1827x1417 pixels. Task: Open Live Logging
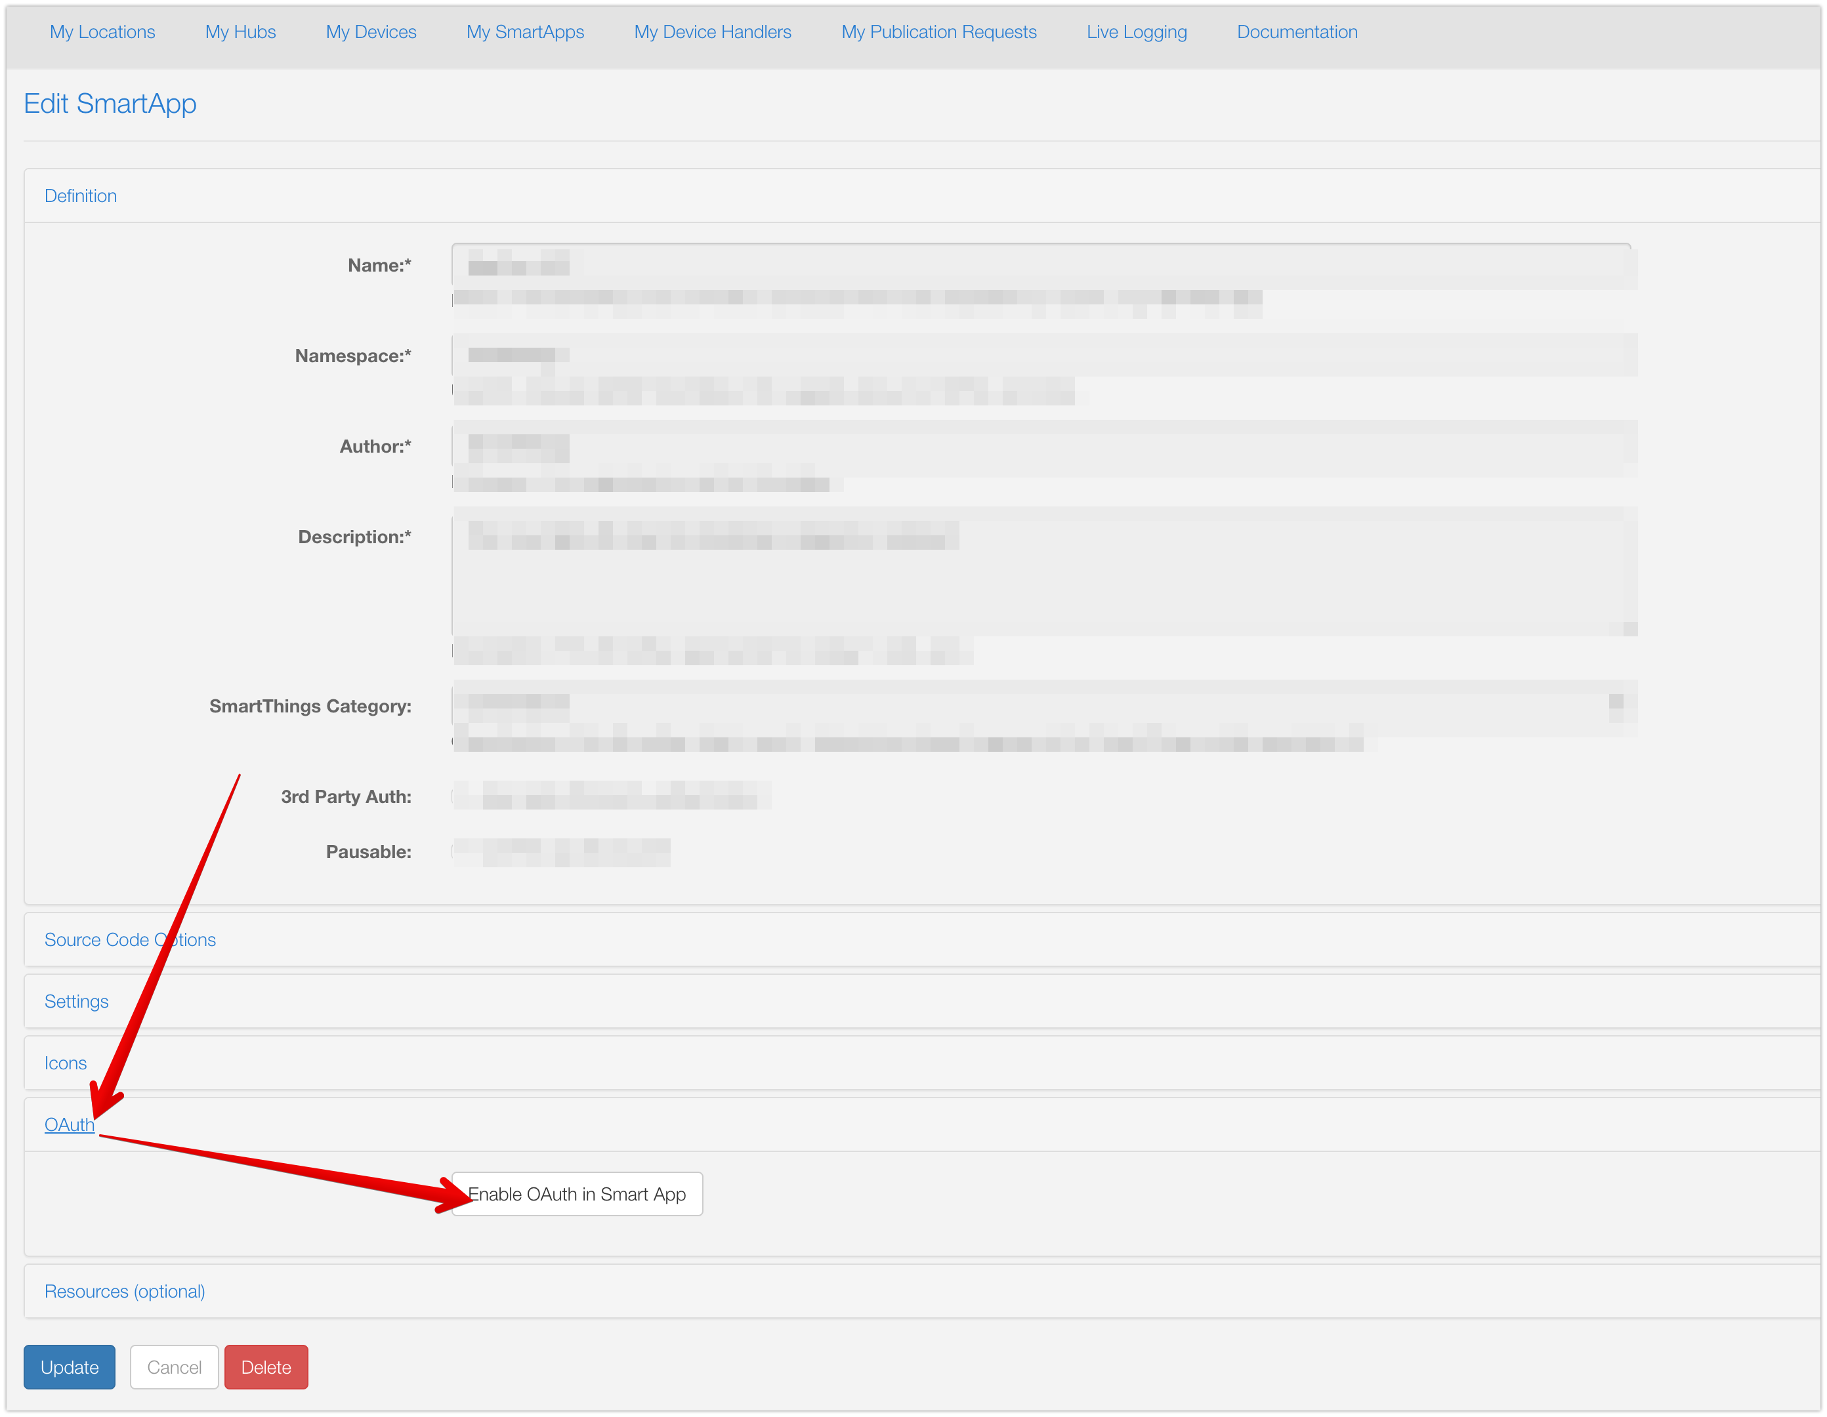(x=1136, y=31)
